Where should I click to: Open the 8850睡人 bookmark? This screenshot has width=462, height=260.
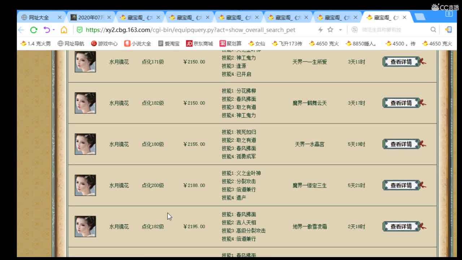point(361,44)
